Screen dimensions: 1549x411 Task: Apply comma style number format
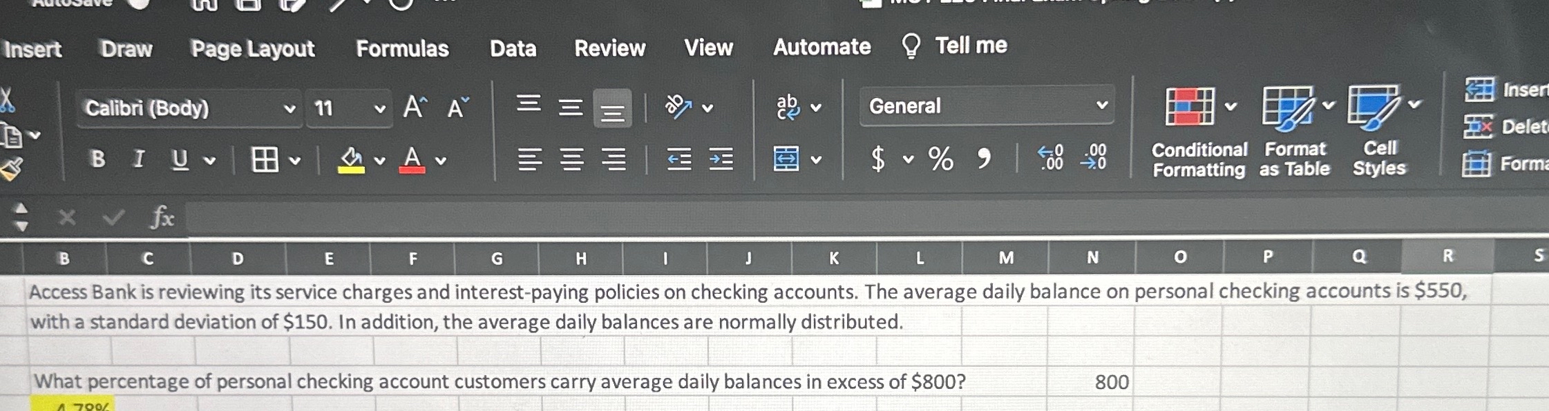(984, 159)
